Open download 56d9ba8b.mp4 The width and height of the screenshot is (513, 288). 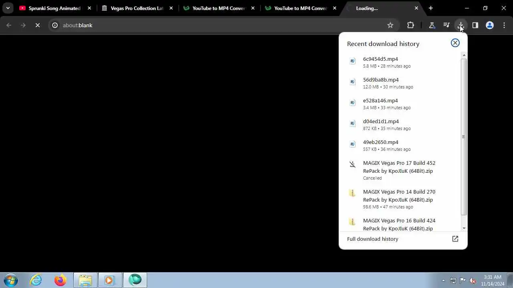click(400, 83)
